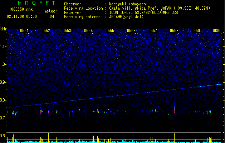Click the meteor count value 34
This screenshot has width=225, height=143.
[x=52, y=16]
